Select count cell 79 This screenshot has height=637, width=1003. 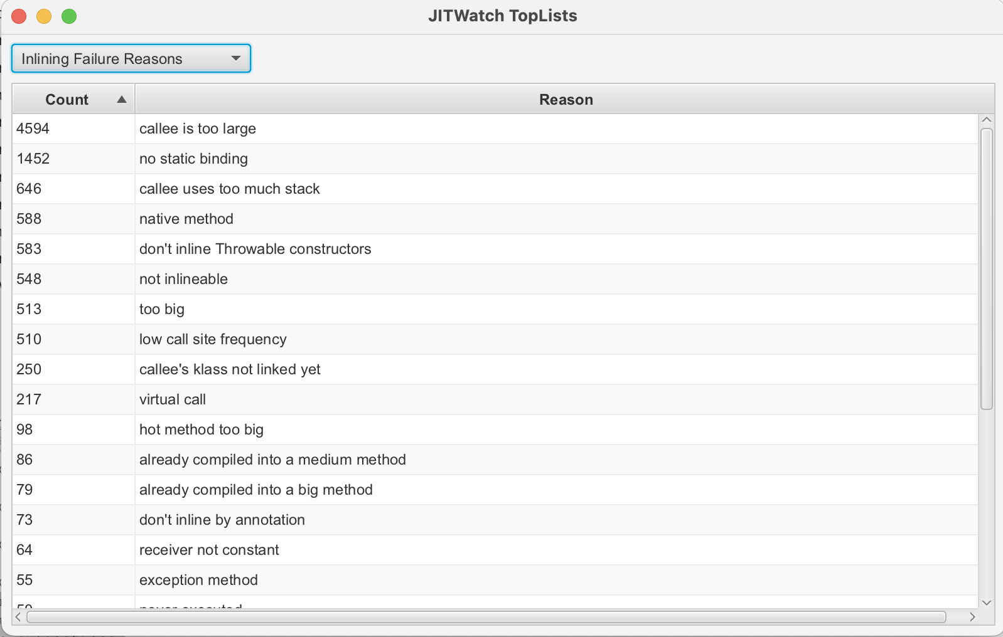pos(73,490)
